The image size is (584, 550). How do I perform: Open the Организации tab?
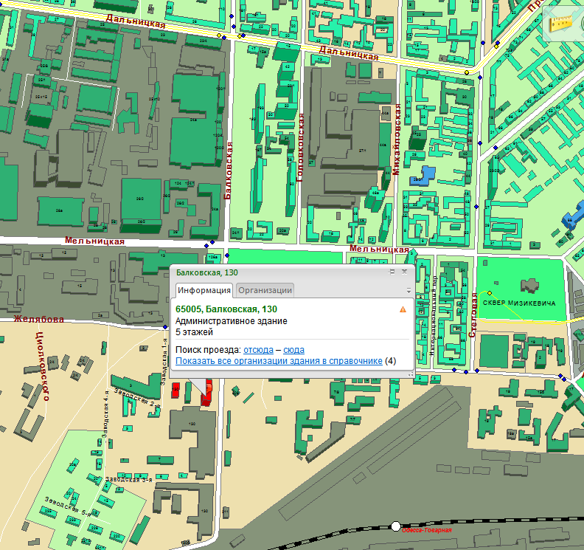pos(265,291)
